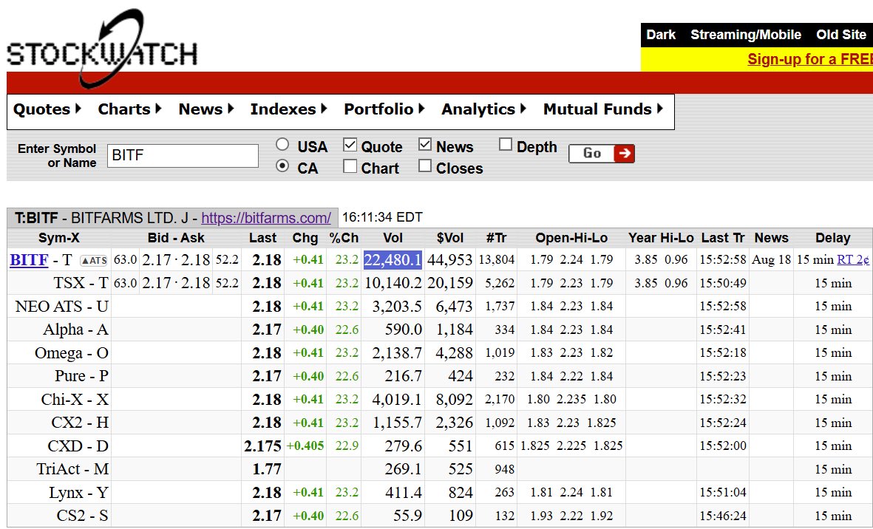Click Sign-up for a FREE link

point(809,59)
